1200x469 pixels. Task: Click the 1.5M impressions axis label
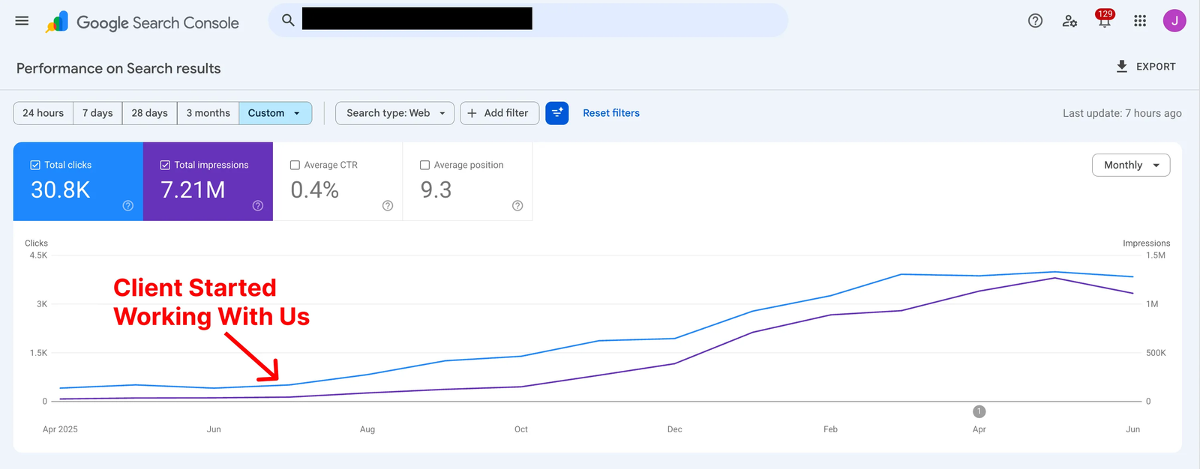[1156, 255]
